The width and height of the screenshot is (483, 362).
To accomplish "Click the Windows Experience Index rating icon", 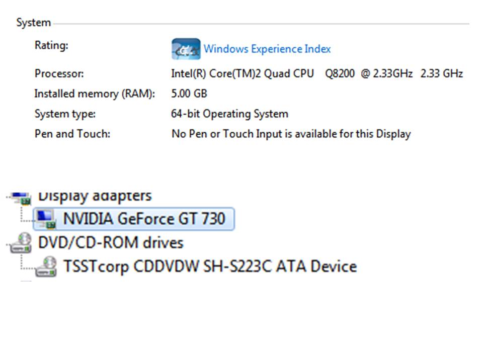I will tap(186, 49).
